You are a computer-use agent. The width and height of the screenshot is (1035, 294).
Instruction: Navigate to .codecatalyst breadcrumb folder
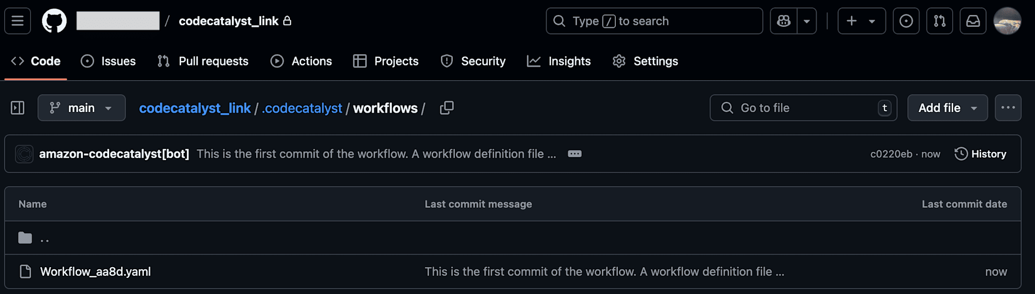(x=302, y=108)
